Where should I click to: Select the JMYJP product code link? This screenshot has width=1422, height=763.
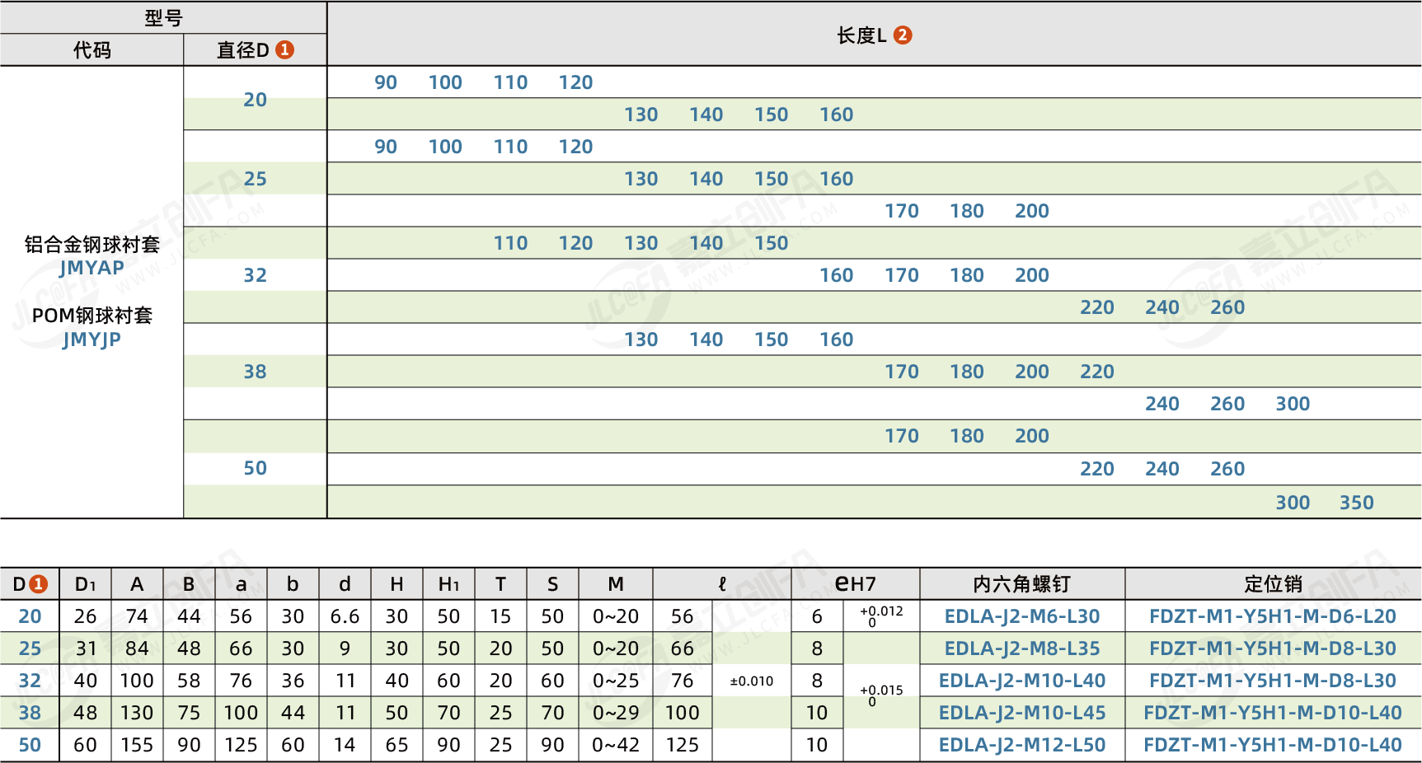click(92, 338)
